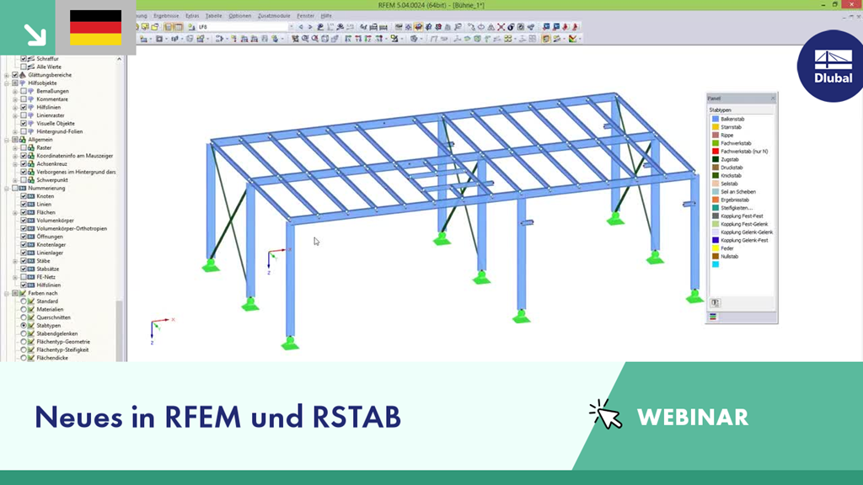This screenshot has width=863, height=485.
Task: Select the Standard color radio button
Action: [24, 301]
